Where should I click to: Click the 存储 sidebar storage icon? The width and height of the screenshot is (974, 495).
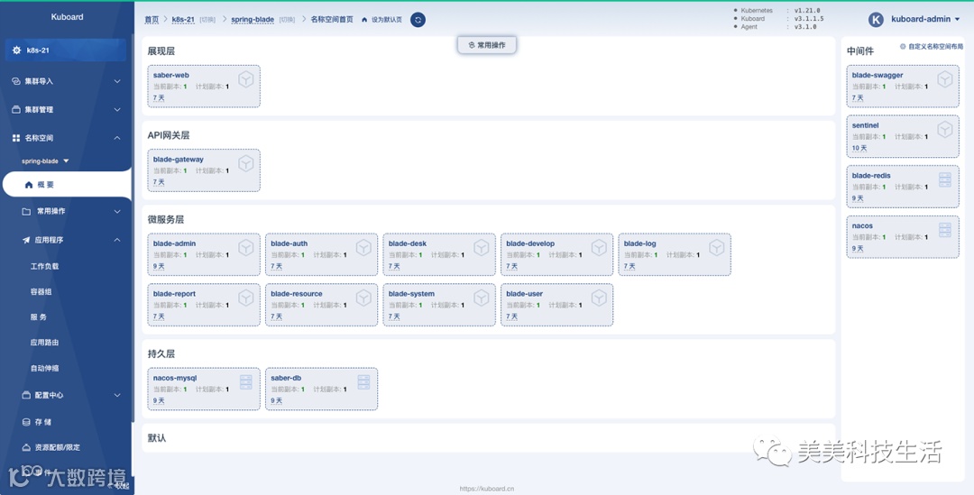pyautogui.click(x=26, y=422)
